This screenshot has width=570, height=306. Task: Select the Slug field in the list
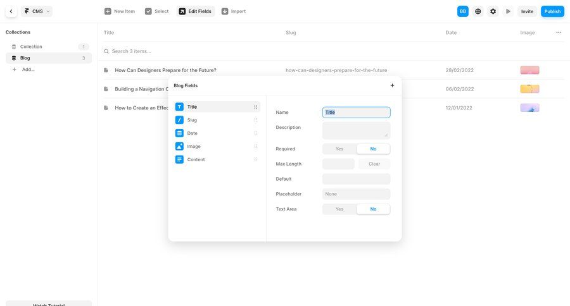click(217, 119)
